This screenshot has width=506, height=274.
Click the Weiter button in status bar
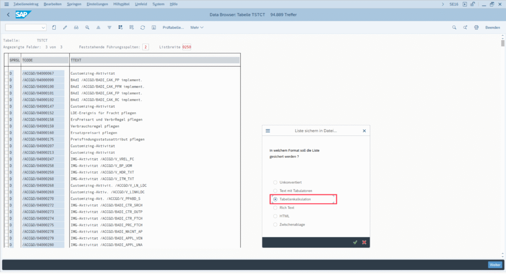[x=495, y=265]
